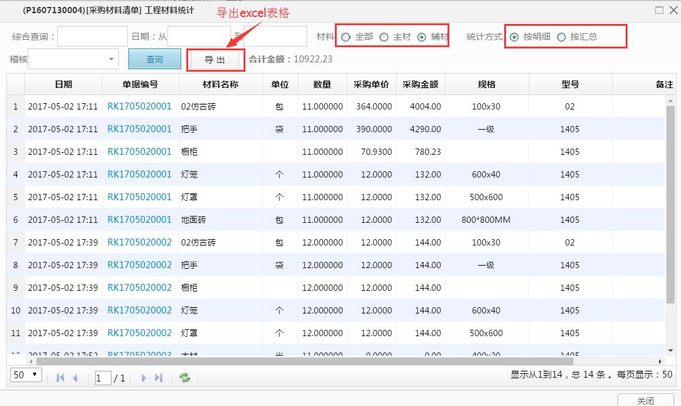Viewport: 681px width, 406px height.
Task: Click the previous page arrow icon
Action: (76, 378)
